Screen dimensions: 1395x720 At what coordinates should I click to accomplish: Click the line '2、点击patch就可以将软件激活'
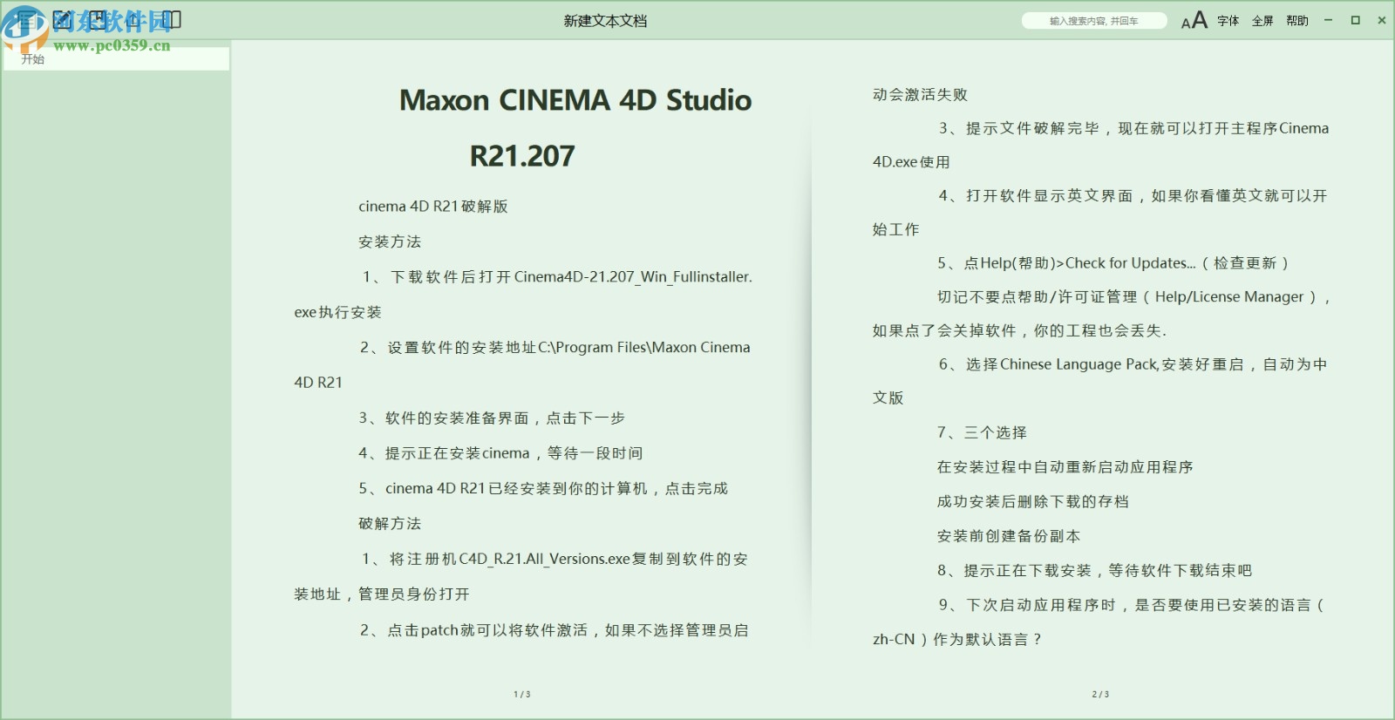[555, 629]
